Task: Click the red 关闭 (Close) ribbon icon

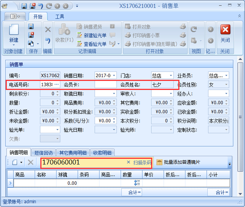Action: tap(225, 34)
